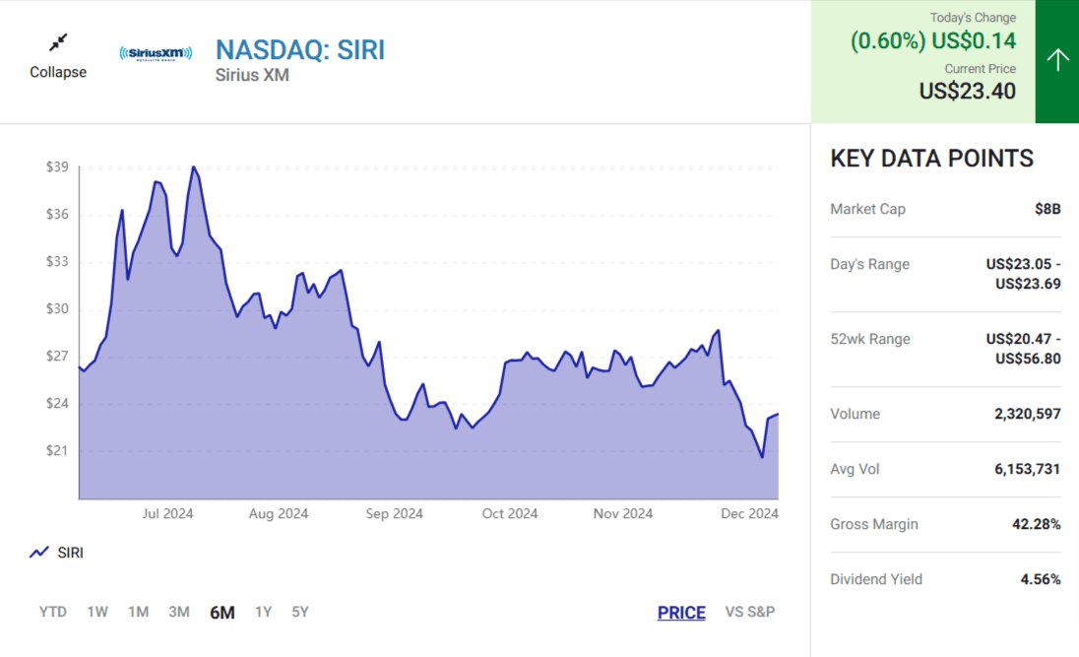Image resolution: width=1079 pixels, height=657 pixels.
Task: Open the NASDAQ: SIRI ticker link
Action: pyautogui.click(x=300, y=49)
